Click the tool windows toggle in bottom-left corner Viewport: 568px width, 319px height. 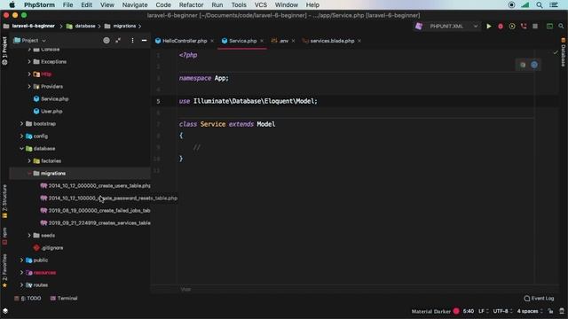click(5, 311)
